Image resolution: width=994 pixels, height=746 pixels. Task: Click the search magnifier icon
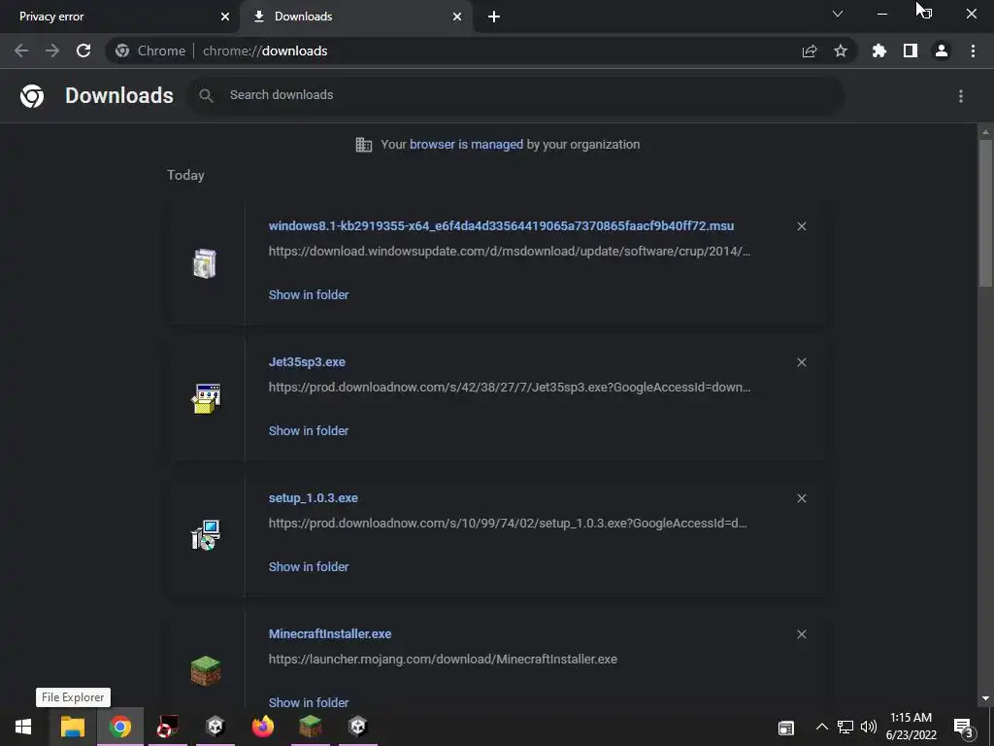[206, 95]
